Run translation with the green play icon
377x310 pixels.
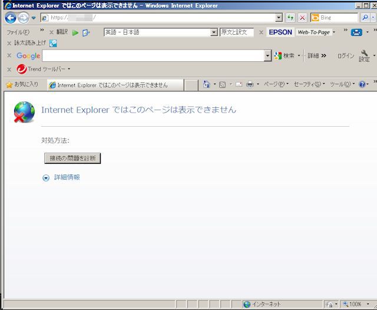coord(75,32)
